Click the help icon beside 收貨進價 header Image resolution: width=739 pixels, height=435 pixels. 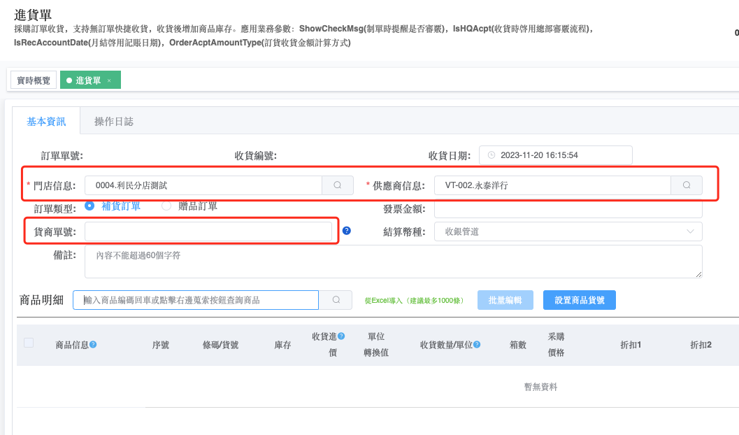tap(341, 336)
